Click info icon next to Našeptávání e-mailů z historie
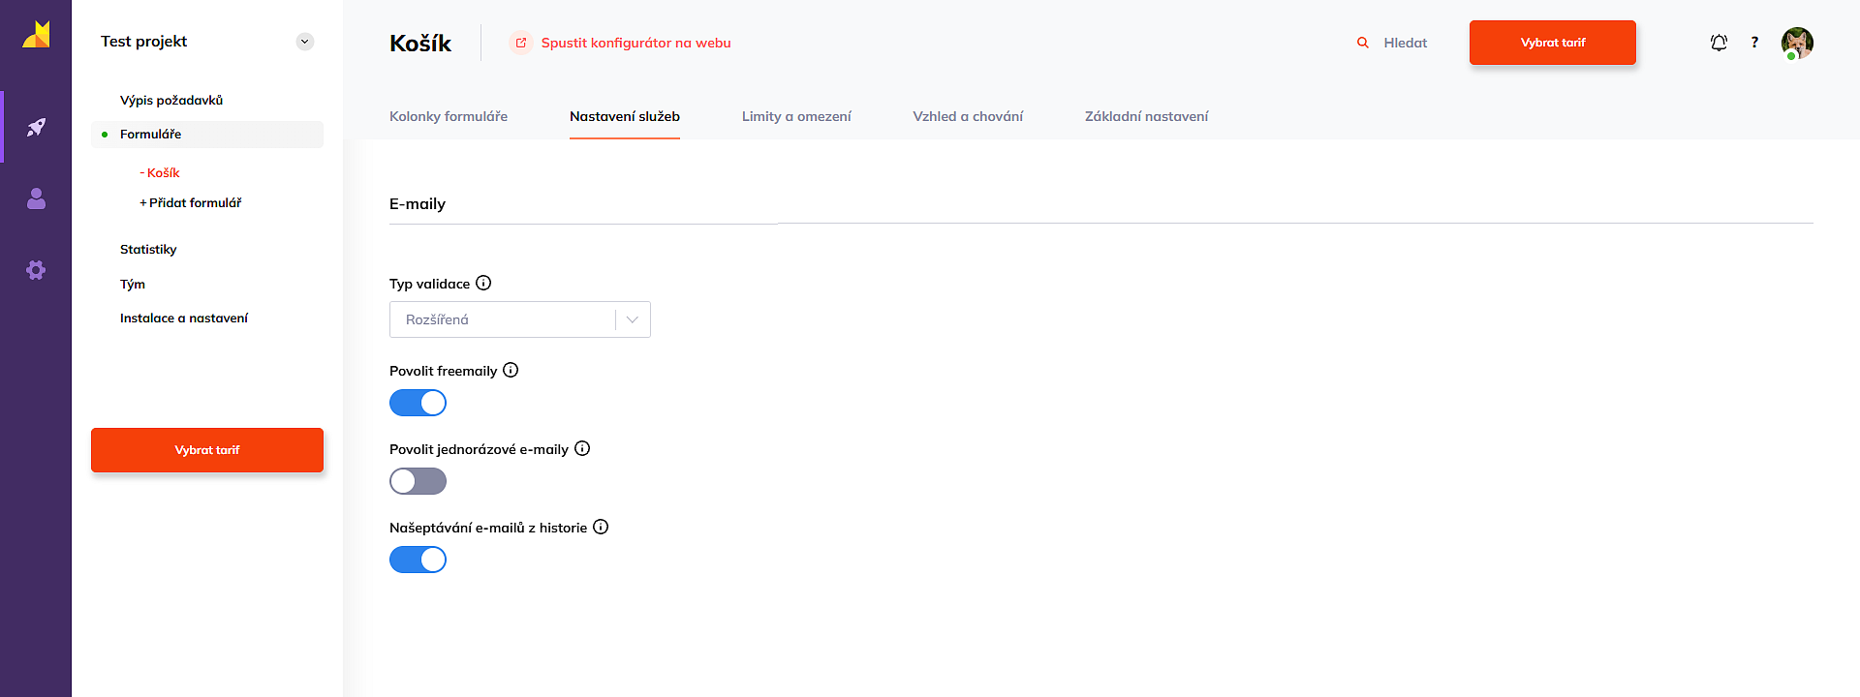Screen dimensions: 1860x697 [601, 527]
